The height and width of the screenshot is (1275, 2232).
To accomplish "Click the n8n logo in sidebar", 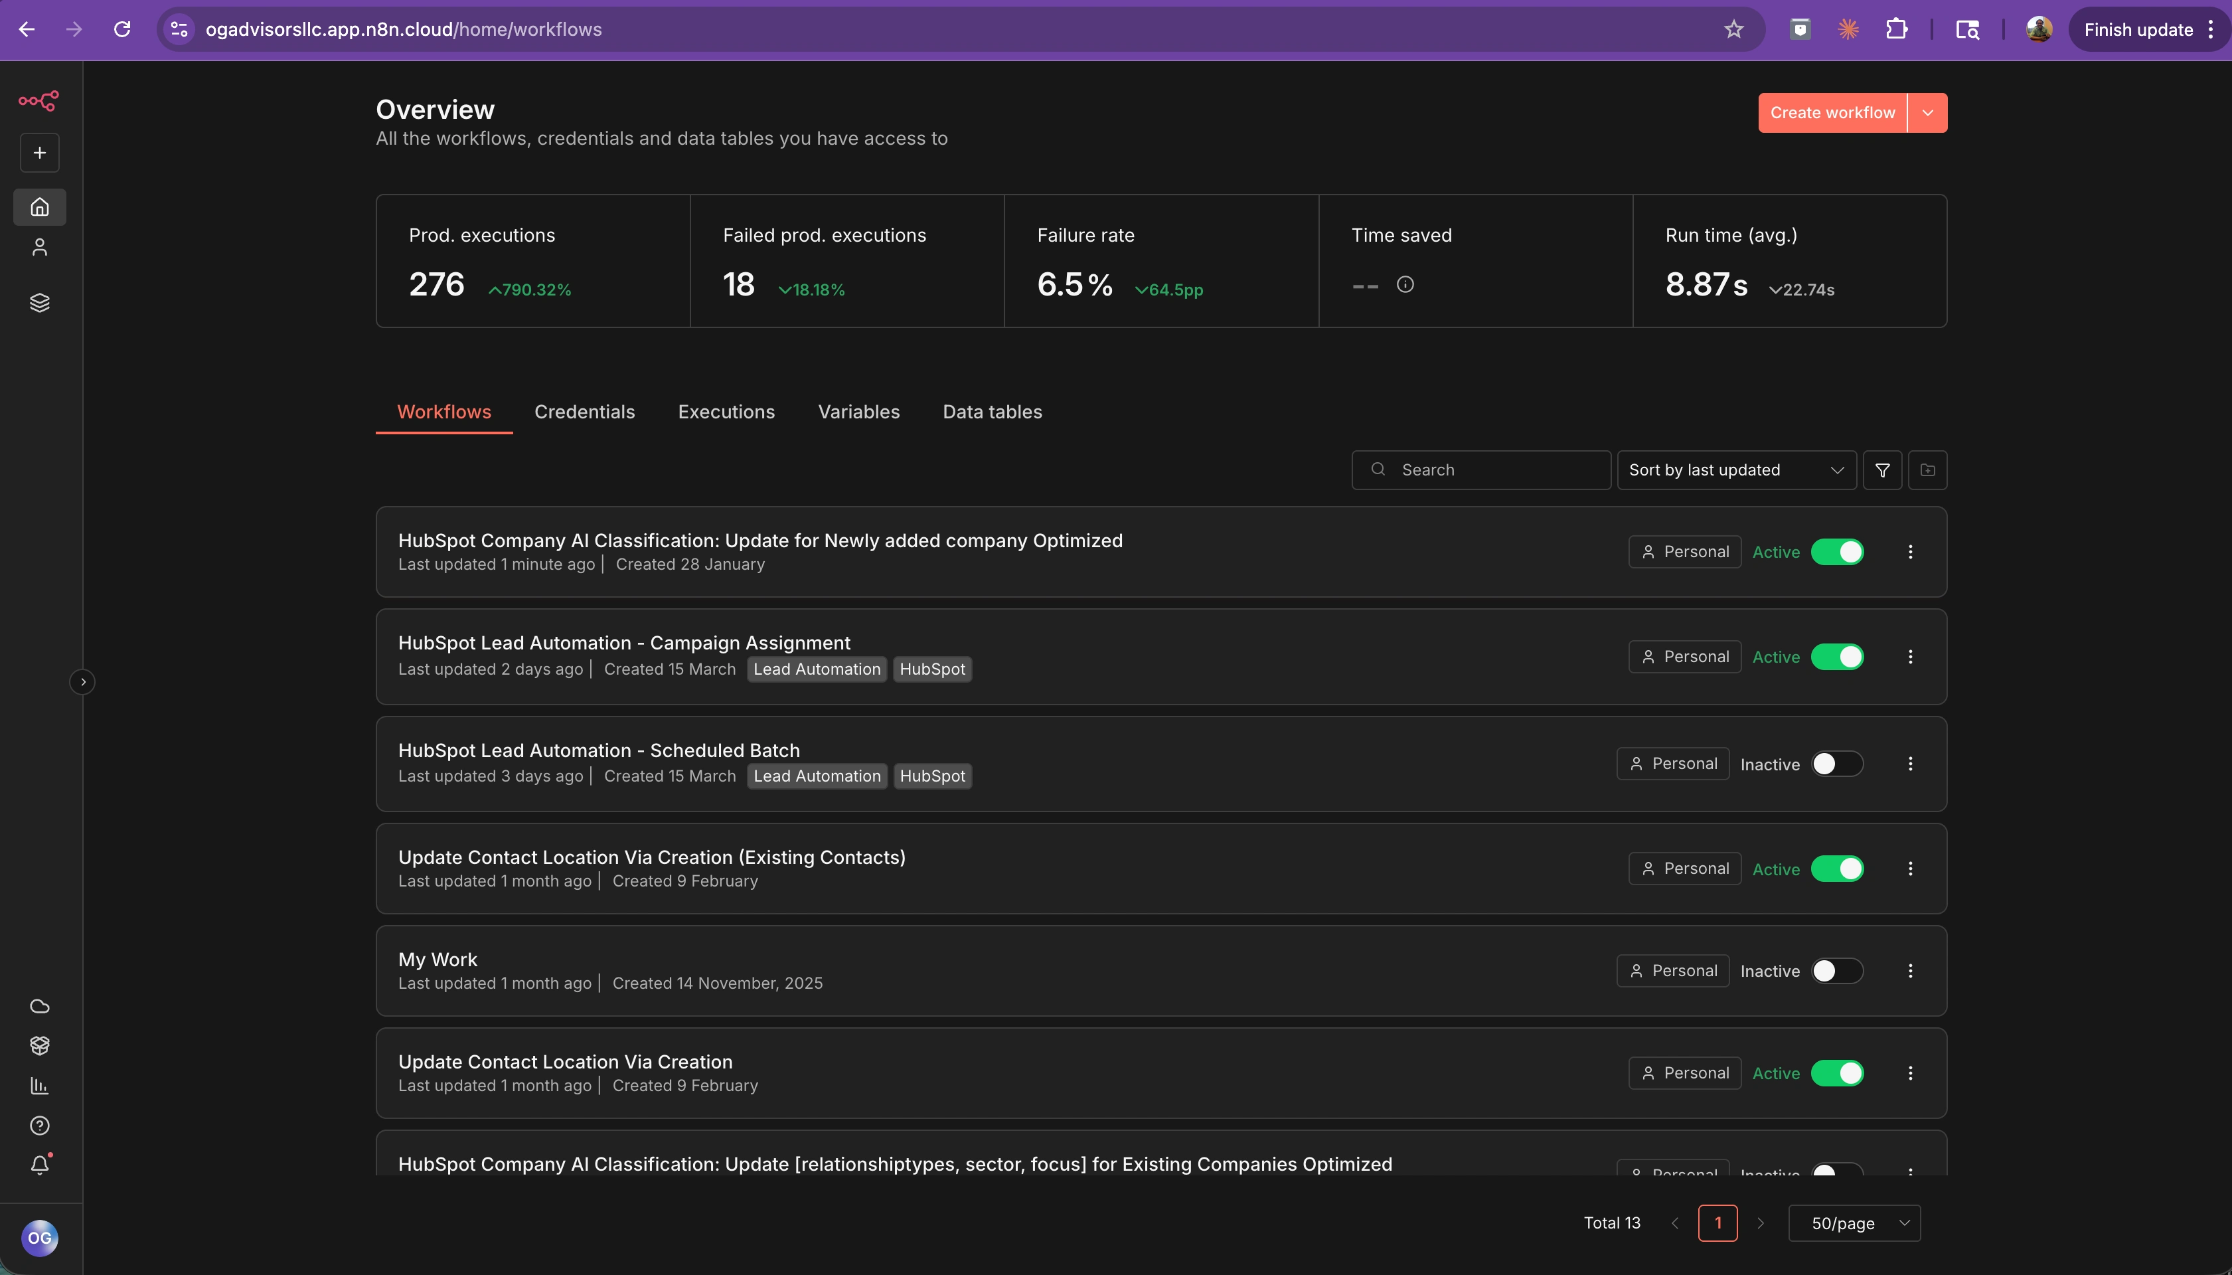I will [x=39, y=101].
